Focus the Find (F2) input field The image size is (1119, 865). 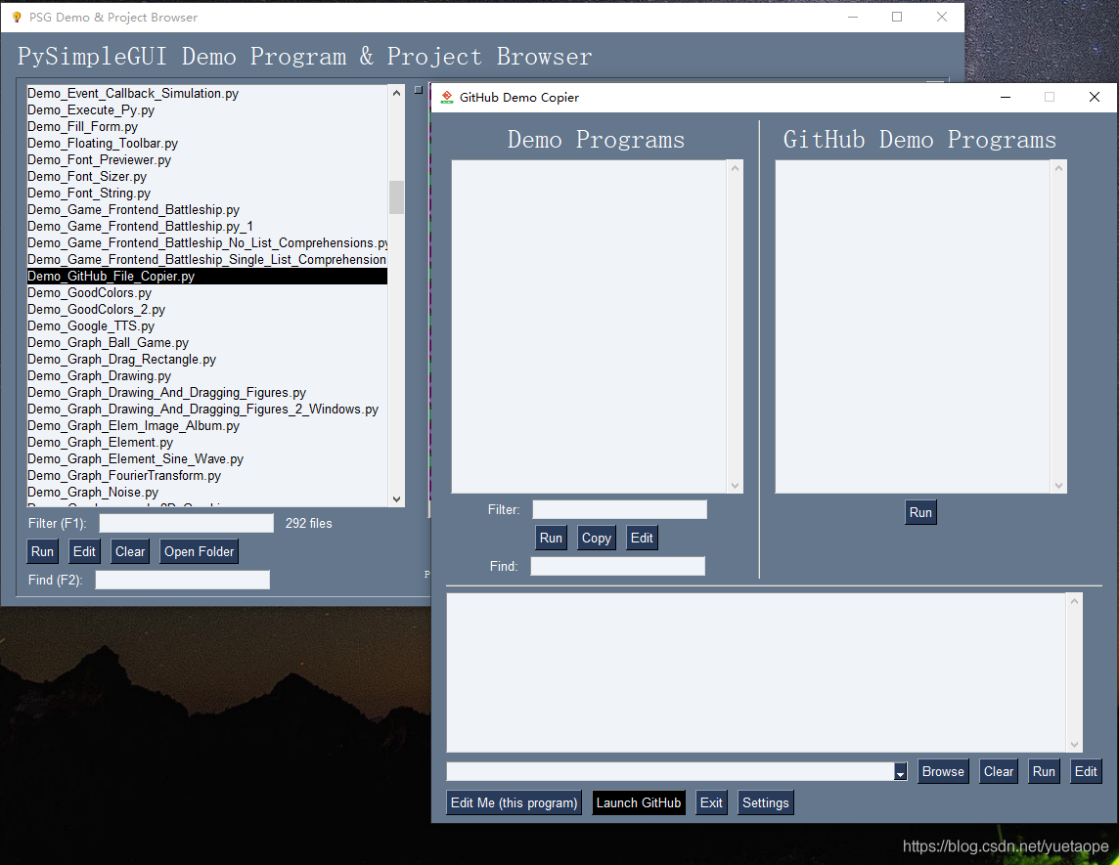[x=183, y=580]
